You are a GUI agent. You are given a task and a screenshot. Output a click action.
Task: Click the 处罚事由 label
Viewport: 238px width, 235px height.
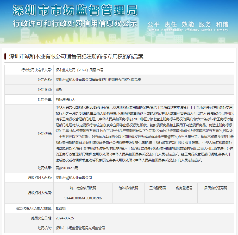click(45, 99)
